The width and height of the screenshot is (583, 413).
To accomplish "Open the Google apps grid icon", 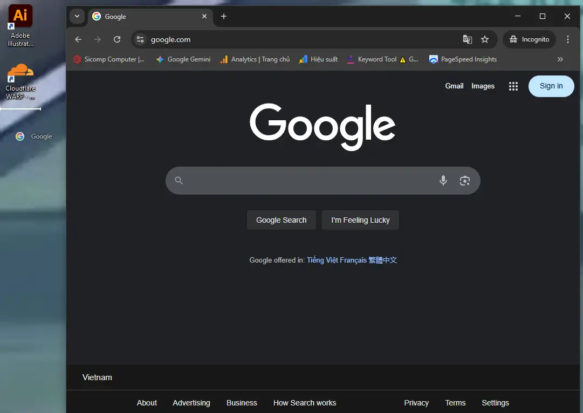I will tap(513, 86).
